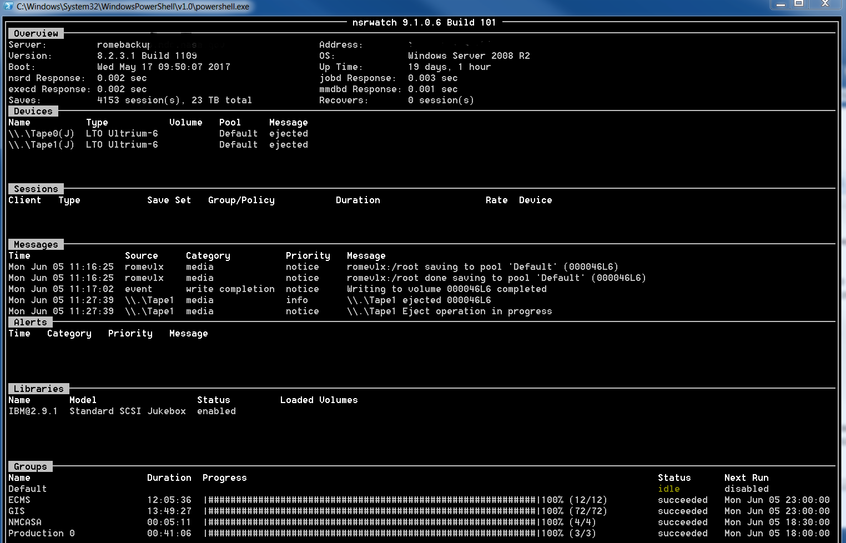Click GIS duration 13:49:27
Screen dimensions: 846x543
point(169,511)
